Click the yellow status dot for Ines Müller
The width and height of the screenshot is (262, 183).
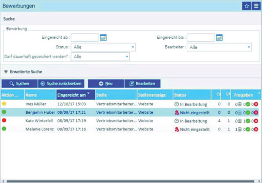pos(4,104)
